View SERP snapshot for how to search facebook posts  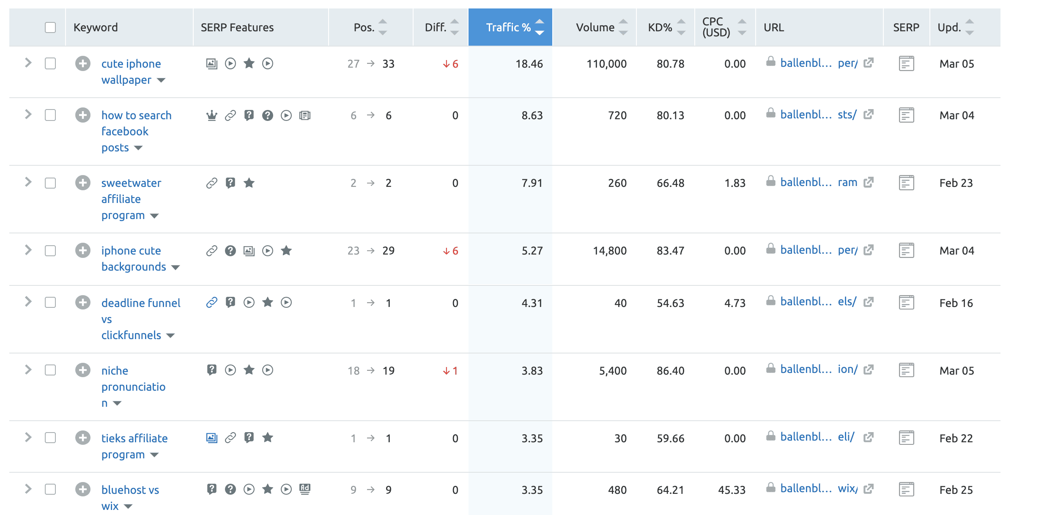tap(906, 115)
